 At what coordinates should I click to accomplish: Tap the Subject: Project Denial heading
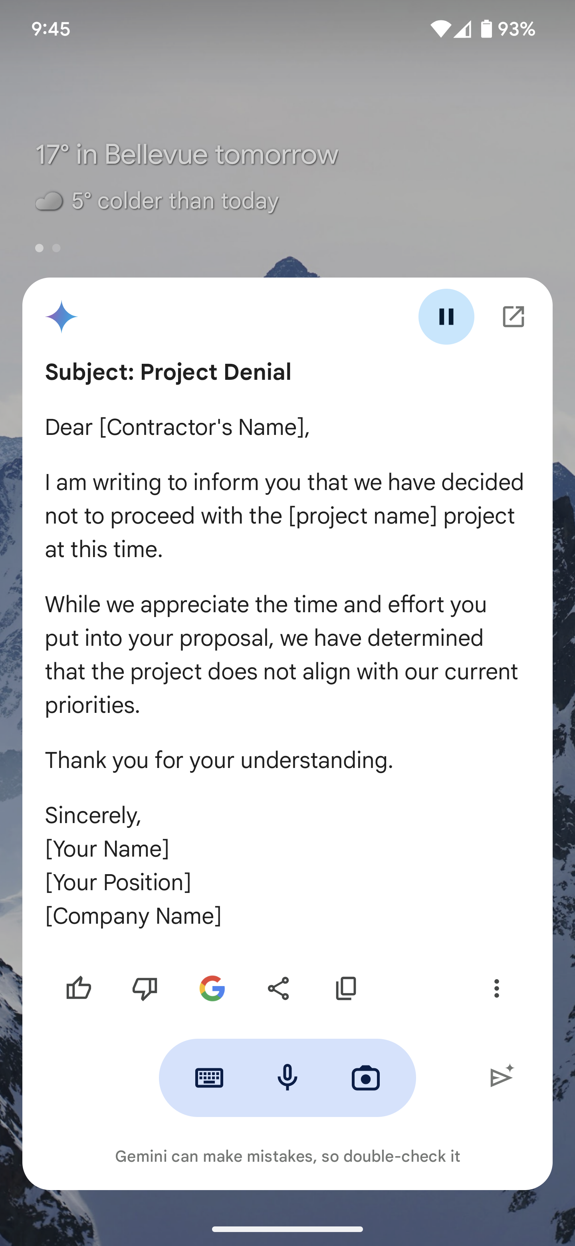point(168,372)
